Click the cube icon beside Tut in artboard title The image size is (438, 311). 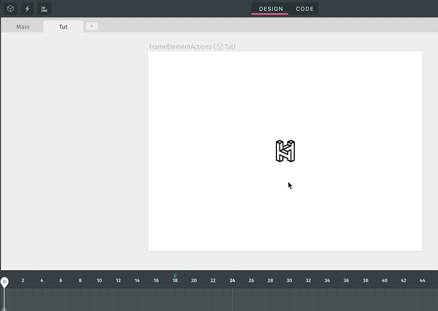(220, 47)
